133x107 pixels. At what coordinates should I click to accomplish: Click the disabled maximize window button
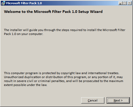tap(125, 3)
